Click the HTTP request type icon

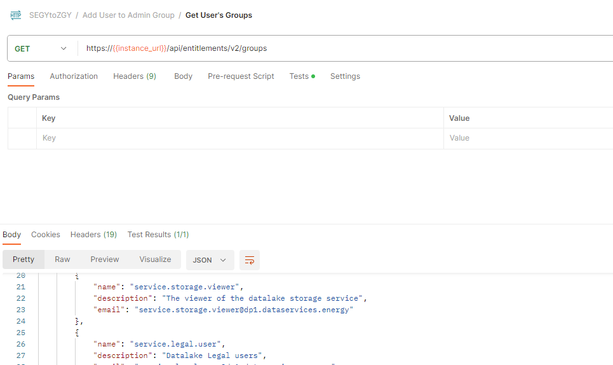(x=16, y=15)
